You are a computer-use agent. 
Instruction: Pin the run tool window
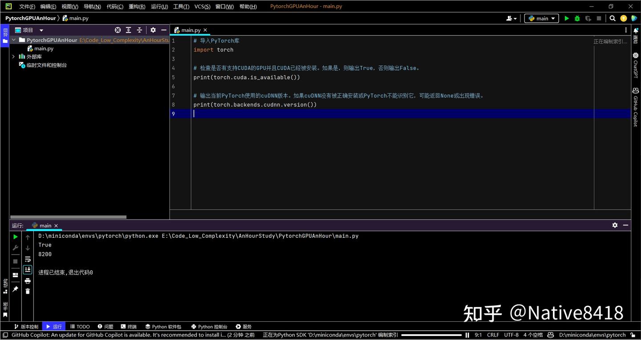[15, 289]
